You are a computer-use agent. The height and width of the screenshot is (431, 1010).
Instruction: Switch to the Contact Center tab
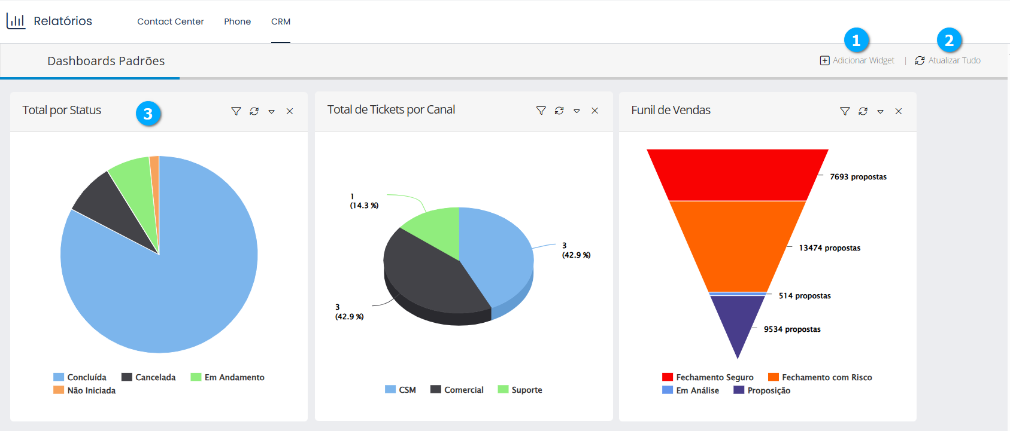point(171,22)
